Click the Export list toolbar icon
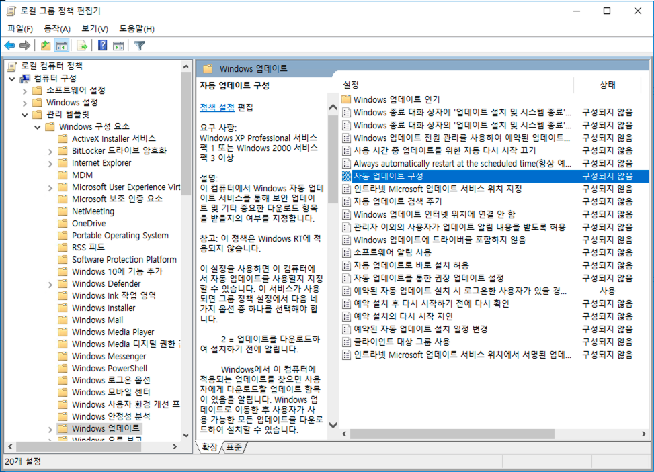The height and width of the screenshot is (472, 654). pyautogui.click(x=82, y=46)
